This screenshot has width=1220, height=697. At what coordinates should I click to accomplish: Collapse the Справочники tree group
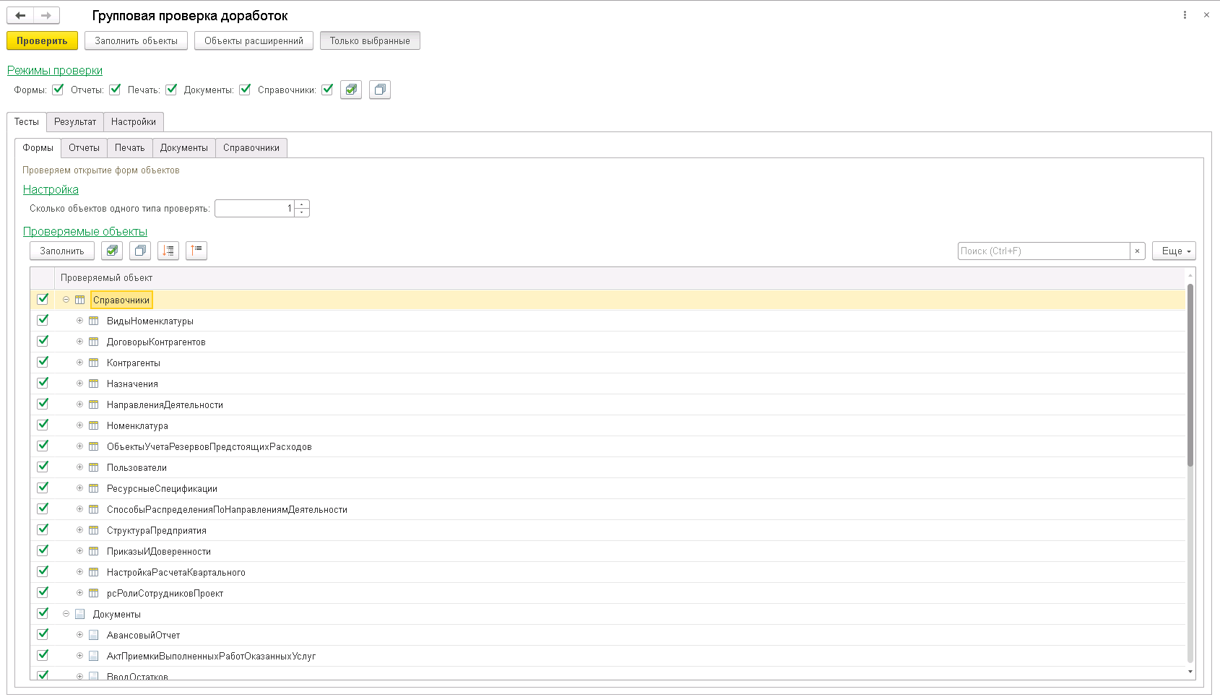pyautogui.click(x=66, y=300)
